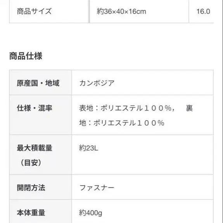223x223 pixels.
Task: Click the (目安) note text
Action: click(x=31, y=163)
